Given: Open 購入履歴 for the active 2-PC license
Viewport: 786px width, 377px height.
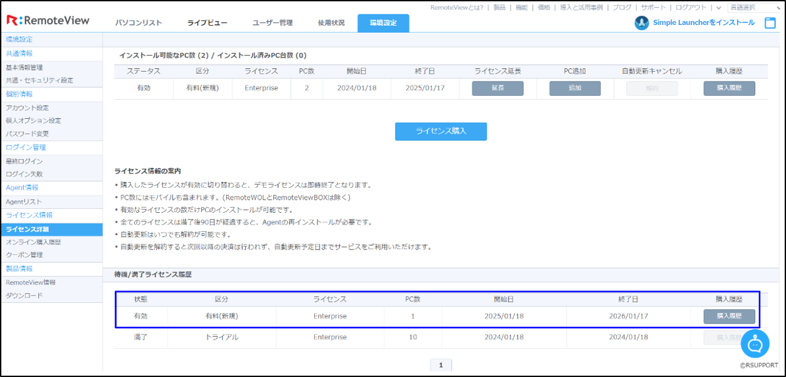Looking at the screenshot, I should [x=729, y=88].
